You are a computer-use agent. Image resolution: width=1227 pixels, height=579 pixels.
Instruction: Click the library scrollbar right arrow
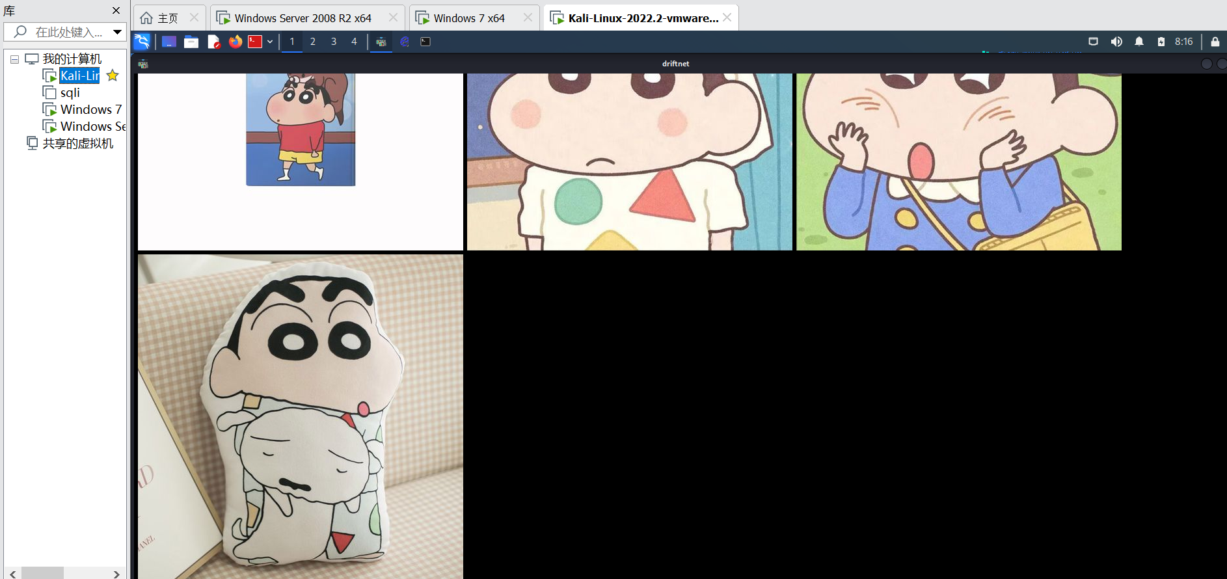[x=116, y=574]
